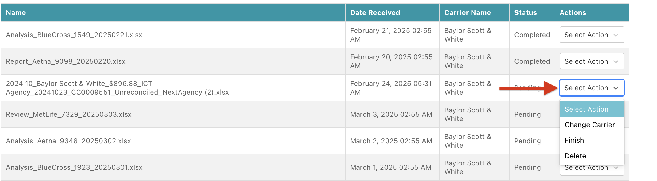Image resolution: width=657 pixels, height=181 pixels.
Task: Select file Review_MetLife_7329_20250303.xlsx
Action: (69, 114)
